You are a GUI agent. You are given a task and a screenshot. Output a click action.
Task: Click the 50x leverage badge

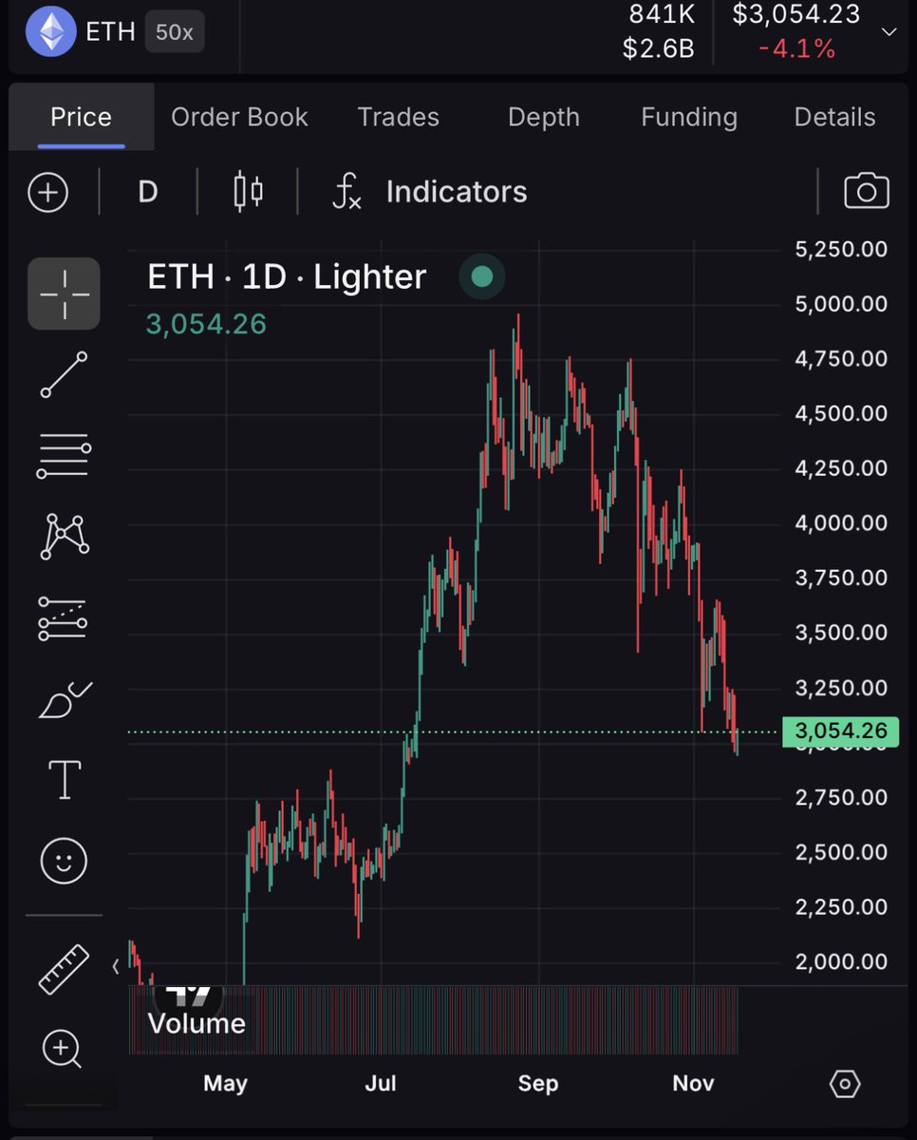(x=174, y=31)
